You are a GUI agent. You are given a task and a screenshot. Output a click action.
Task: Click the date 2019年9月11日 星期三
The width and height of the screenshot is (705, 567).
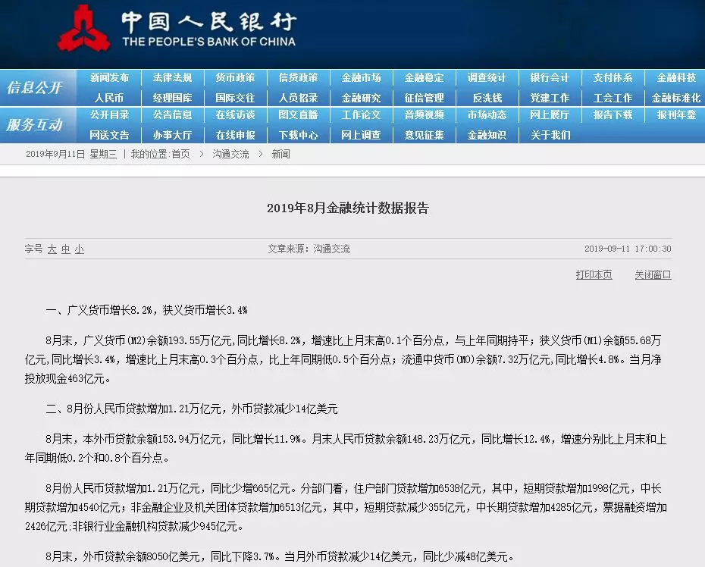[x=71, y=154]
